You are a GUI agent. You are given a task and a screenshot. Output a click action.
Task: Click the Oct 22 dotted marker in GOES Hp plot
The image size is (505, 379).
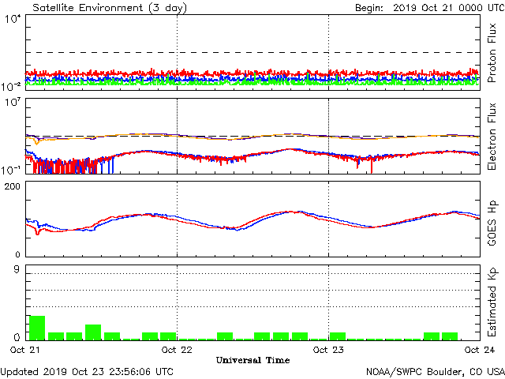point(177,219)
